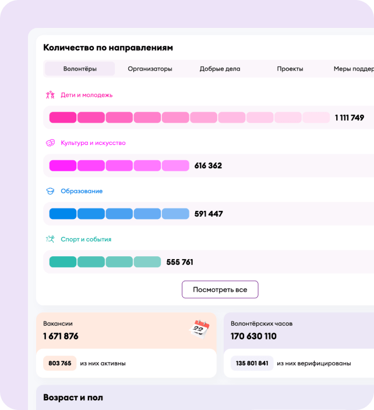Screen dimensions: 374x410
Task: Click the theater masks culture icon
Action: (50, 143)
